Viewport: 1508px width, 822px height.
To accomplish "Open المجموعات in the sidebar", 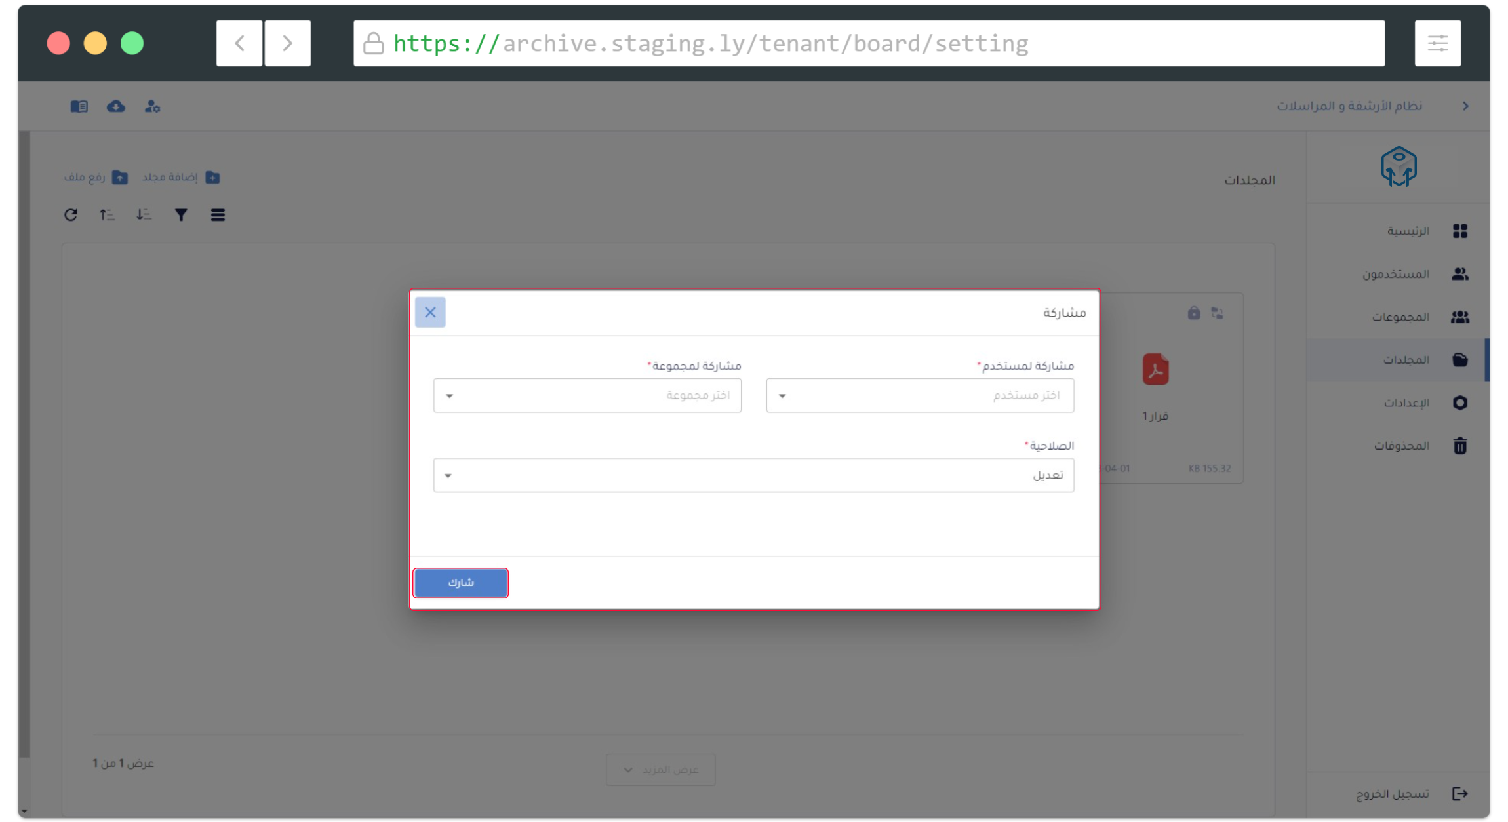I will [x=1418, y=317].
